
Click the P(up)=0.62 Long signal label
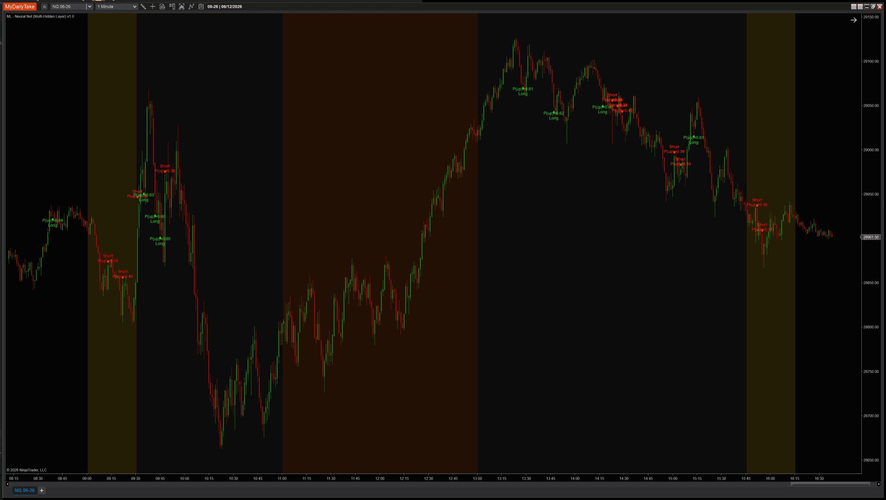[x=554, y=115]
